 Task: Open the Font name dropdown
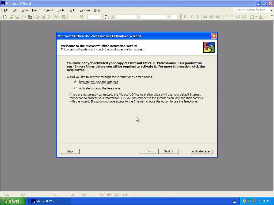(x=169, y=17)
